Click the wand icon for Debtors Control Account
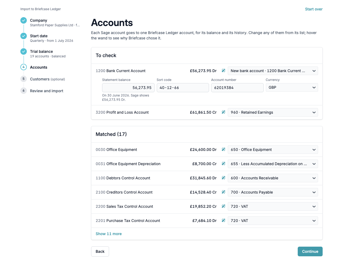This screenshot has width=343, height=263. pos(223,178)
